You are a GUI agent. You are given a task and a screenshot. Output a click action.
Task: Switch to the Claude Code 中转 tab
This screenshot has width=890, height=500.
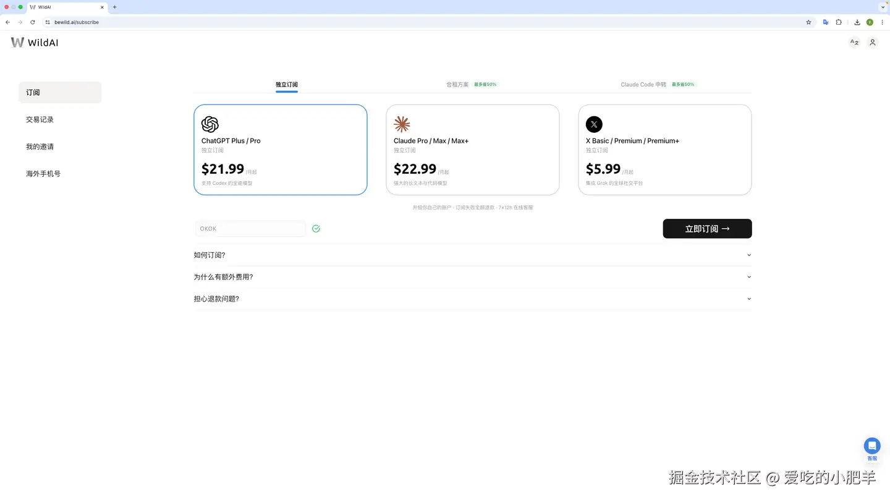pos(643,85)
